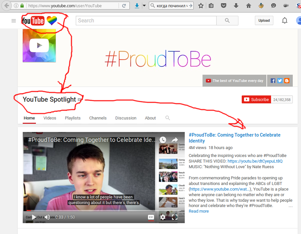Expand description with Read more
Image resolution: width=301 pixels, height=234 pixels.
199,211
